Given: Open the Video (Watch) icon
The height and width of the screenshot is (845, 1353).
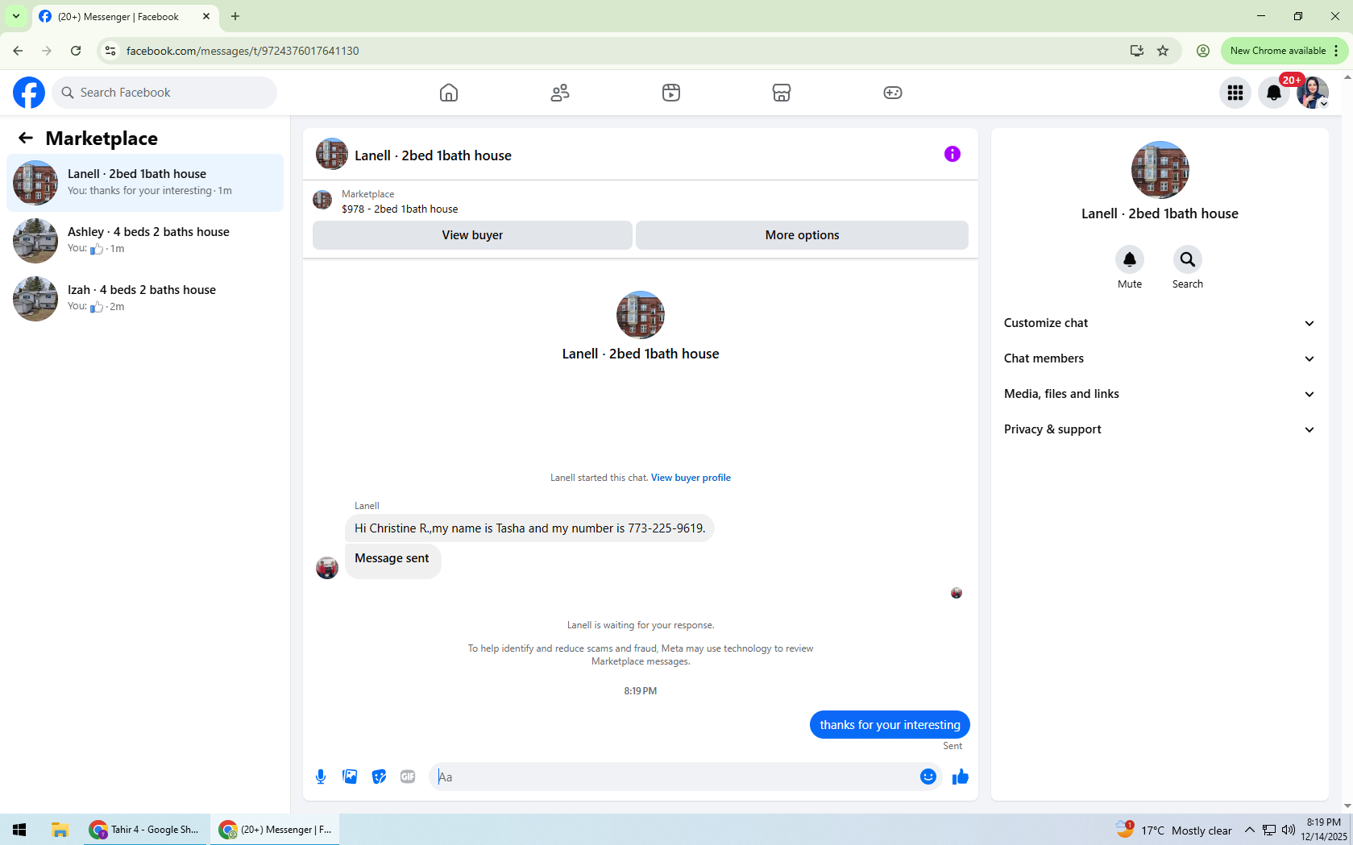Looking at the screenshot, I should 671,93.
